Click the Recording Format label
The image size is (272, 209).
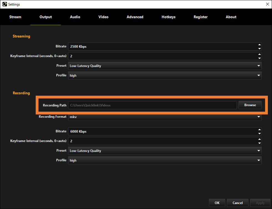53,117
